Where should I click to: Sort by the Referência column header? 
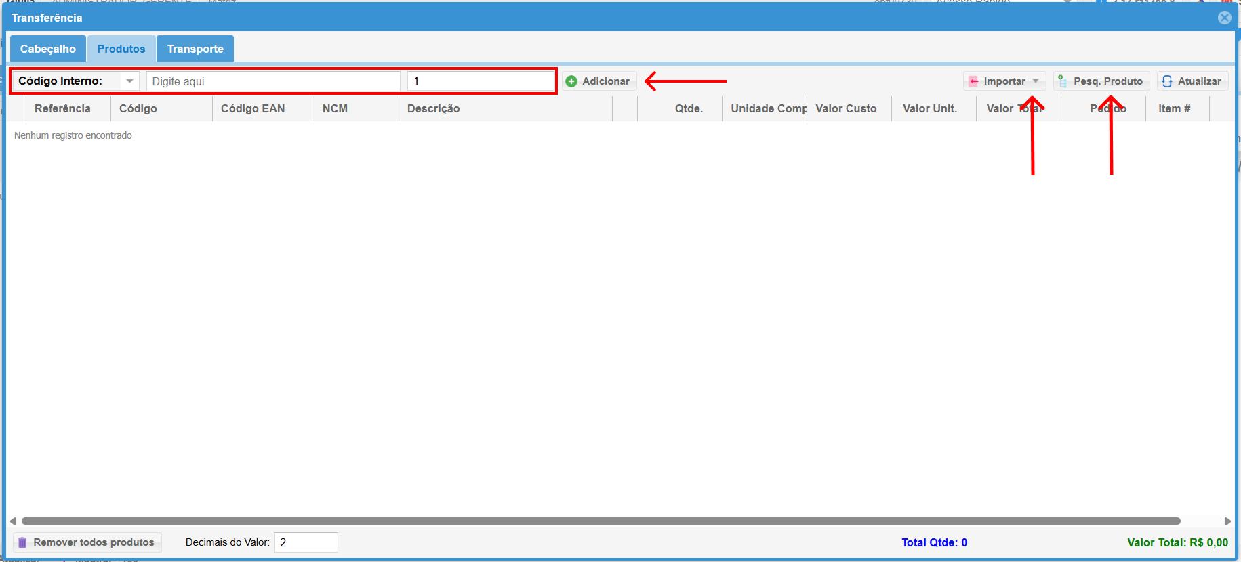(62, 108)
